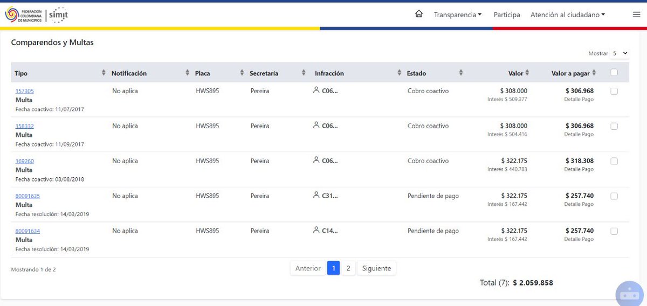This screenshot has height=306, width=647.
Task: Open the chatbot robot icon
Action: pos(630,294)
